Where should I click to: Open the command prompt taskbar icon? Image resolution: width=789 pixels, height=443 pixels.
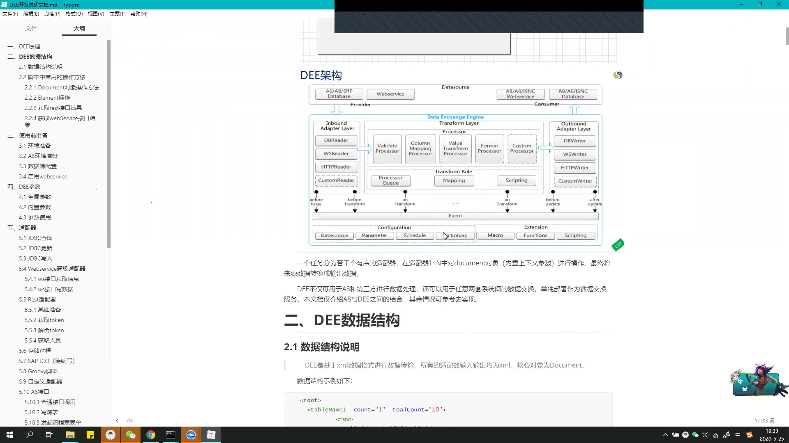coord(171,435)
